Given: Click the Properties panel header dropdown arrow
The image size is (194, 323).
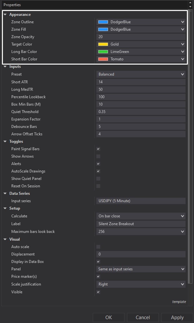Looking at the screenshot, I should (x=190, y=5).
